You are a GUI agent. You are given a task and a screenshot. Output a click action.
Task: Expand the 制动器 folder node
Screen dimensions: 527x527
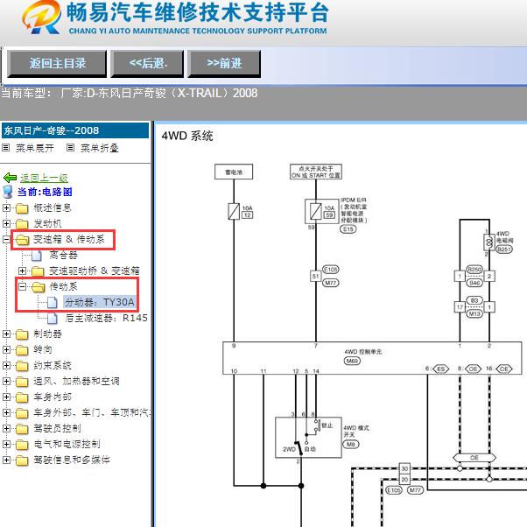click(6, 334)
